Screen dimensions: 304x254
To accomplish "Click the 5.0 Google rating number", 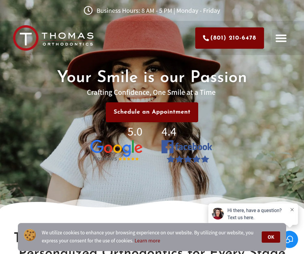I will (135, 132).
